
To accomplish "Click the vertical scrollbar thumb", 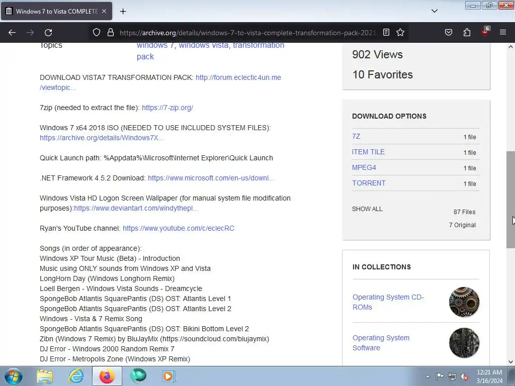I will [x=511, y=200].
